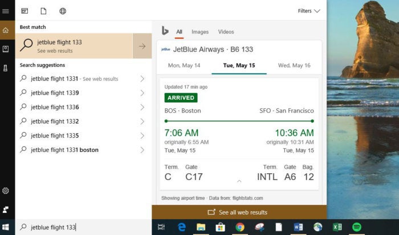399x235 pixels.
Task: Click the JetBlue Airways B6 133 title
Action: pyautogui.click(x=213, y=49)
